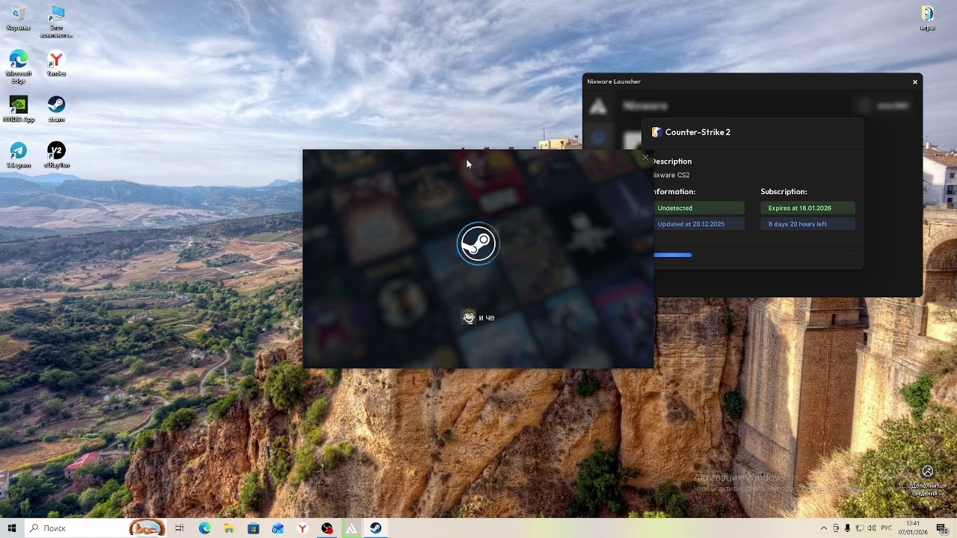Click the recording app icon on taskbar
The width and height of the screenshot is (957, 538).
(327, 528)
